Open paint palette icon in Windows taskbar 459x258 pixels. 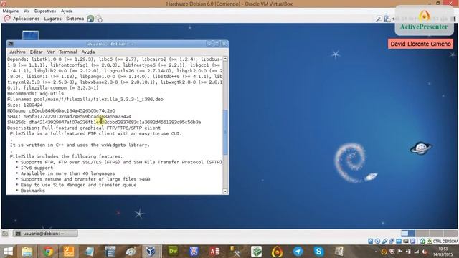click(x=131, y=252)
